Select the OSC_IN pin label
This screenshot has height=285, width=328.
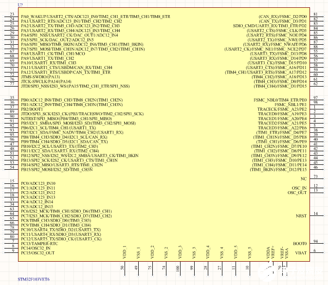click(x=299, y=188)
